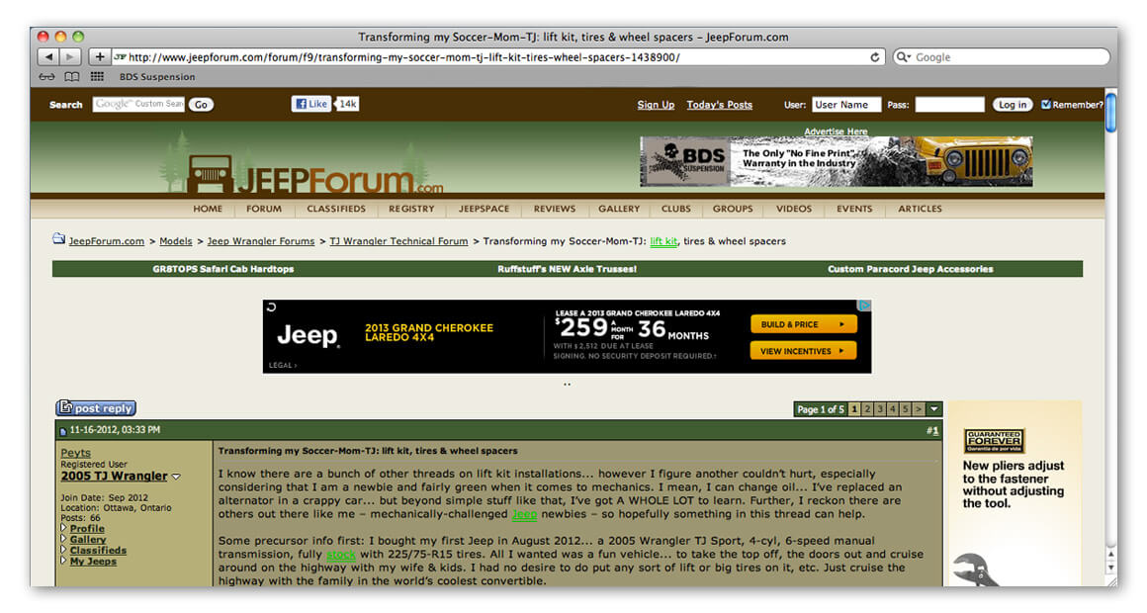The height and width of the screenshot is (613, 1147).
Task: Click the AdChoices icon on Jeep ad
Action: point(864,306)
